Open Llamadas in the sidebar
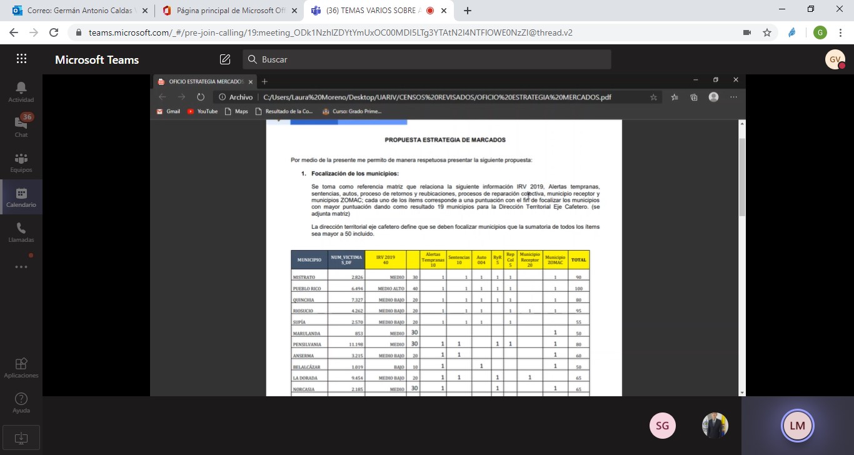The width and height of the screenshot is (854, 455). [21, 232]
